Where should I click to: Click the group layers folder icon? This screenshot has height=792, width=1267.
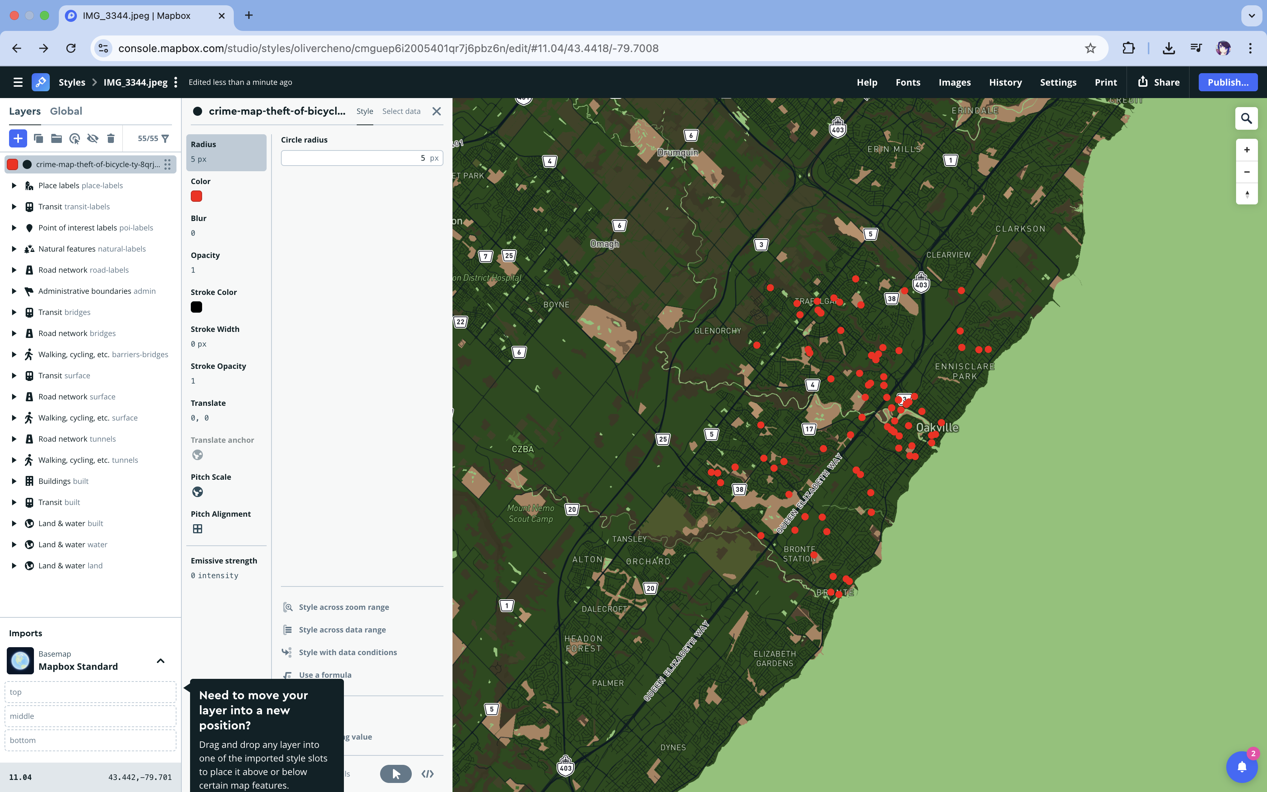[x=57, y=138]
